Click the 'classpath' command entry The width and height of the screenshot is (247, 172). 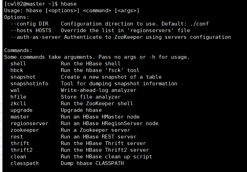click(24, 163)
